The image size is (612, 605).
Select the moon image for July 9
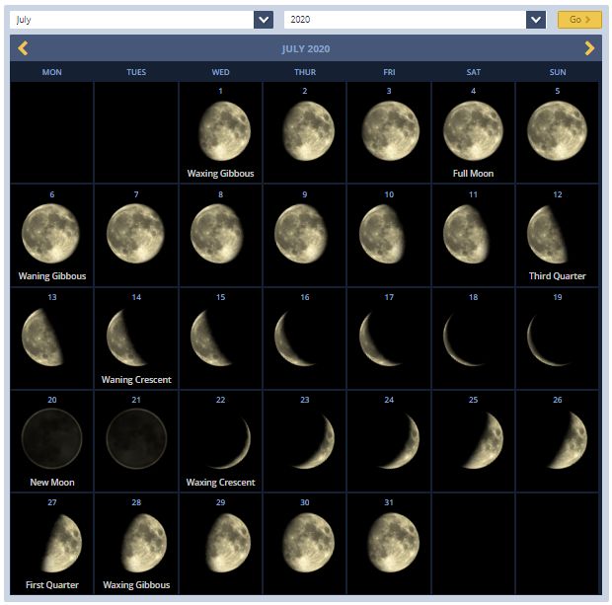[x=300, y=233]
